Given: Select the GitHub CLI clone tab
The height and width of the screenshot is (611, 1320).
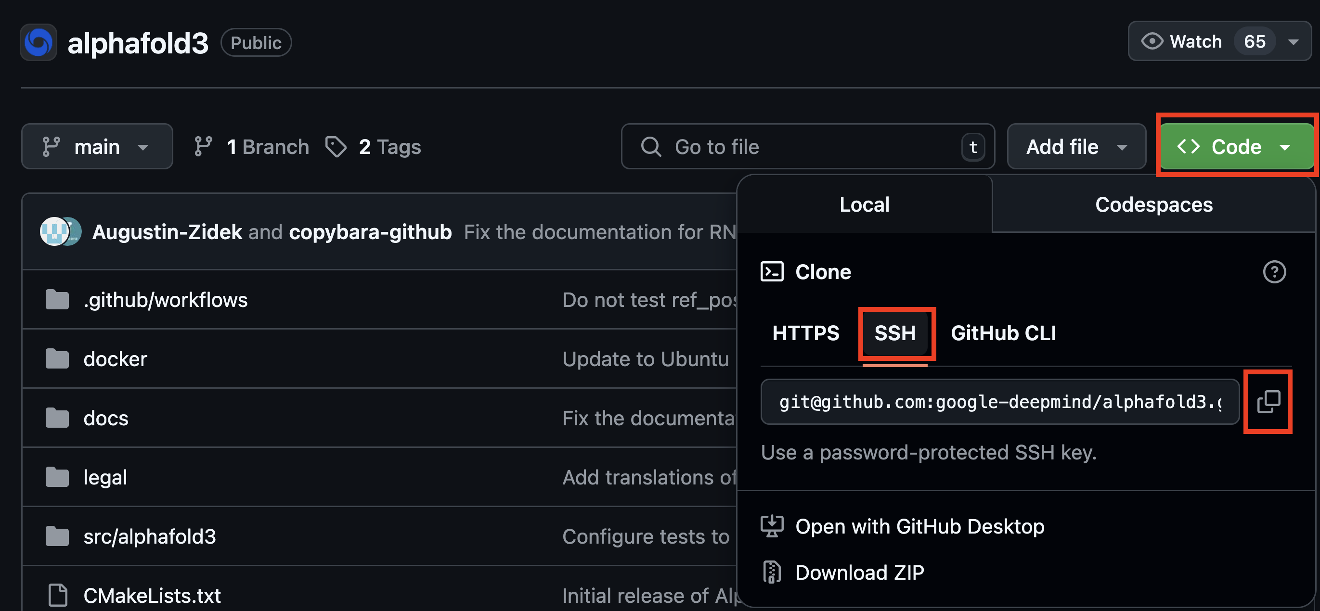Looking at the screenshot, I should pyautogui.click(x=1003, y=333).
